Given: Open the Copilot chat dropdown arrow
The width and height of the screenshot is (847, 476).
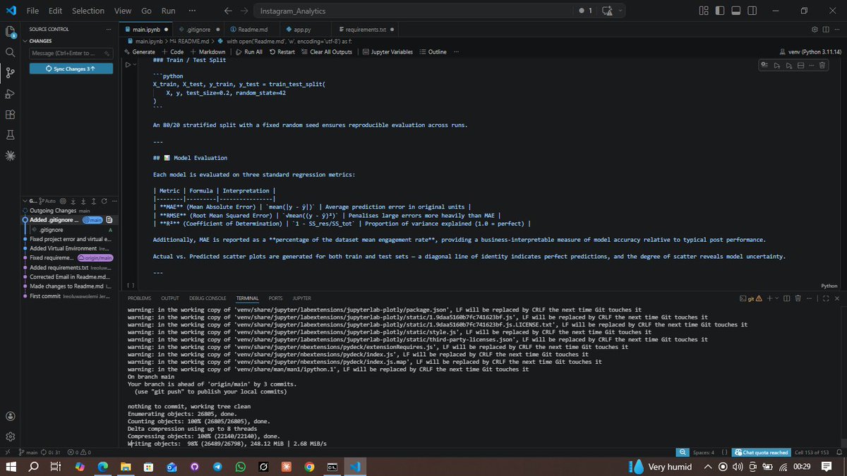Looking at the screenshot, I should point(621,11).
